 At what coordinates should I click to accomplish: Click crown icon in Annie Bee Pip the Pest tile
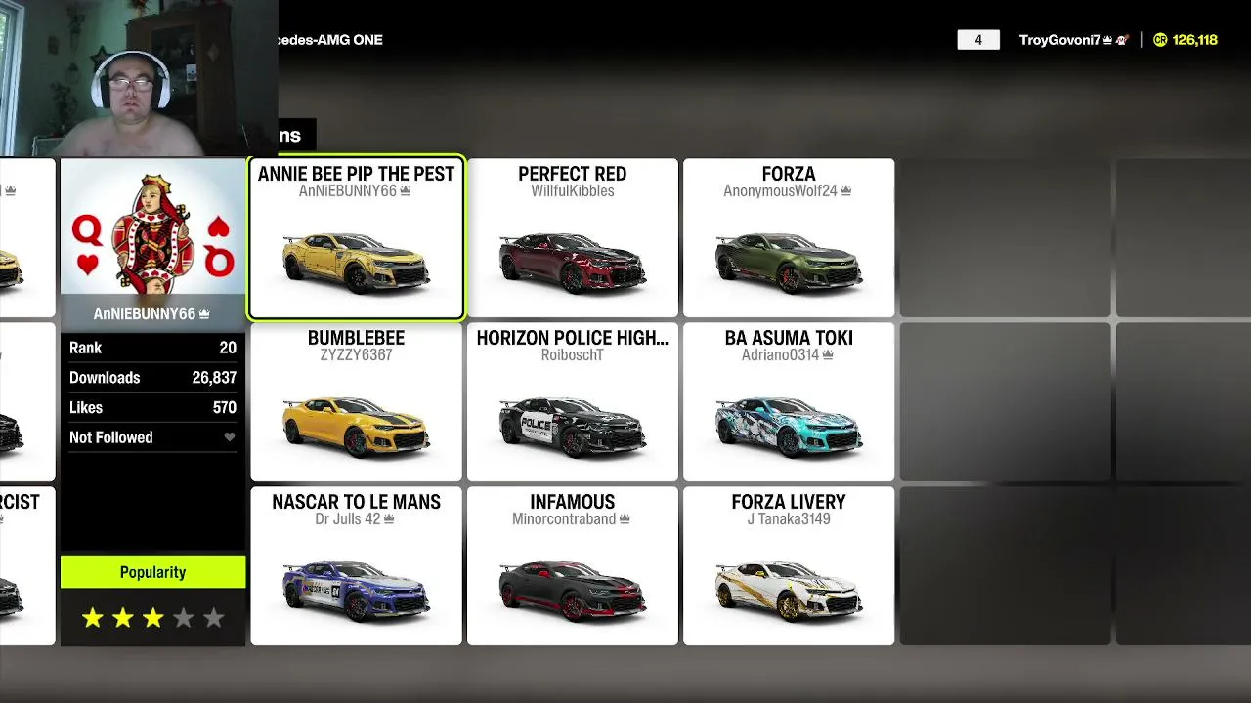coord(406,191)
